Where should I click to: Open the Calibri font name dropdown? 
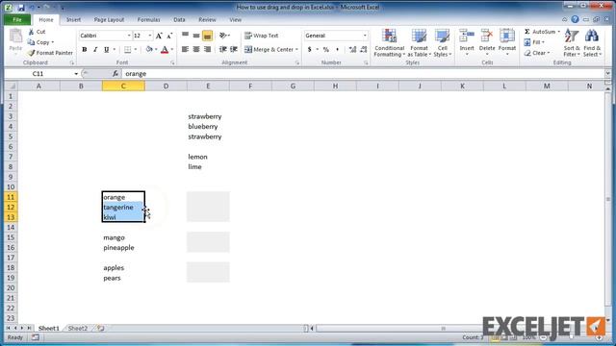pyautogui.click(x=129, y=36)
